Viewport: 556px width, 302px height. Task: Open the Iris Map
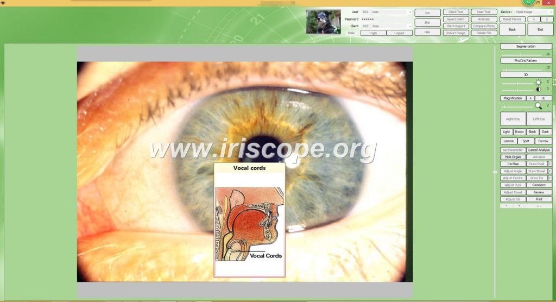tap(513, 164)
